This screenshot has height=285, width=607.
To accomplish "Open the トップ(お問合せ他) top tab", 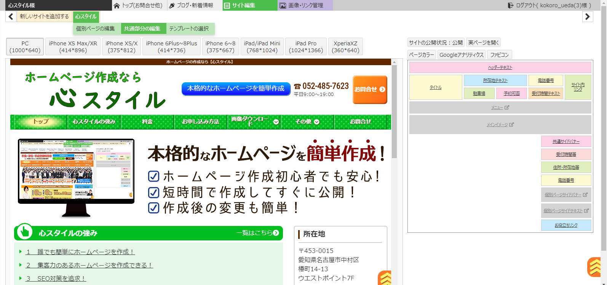I will click(139, 5).
